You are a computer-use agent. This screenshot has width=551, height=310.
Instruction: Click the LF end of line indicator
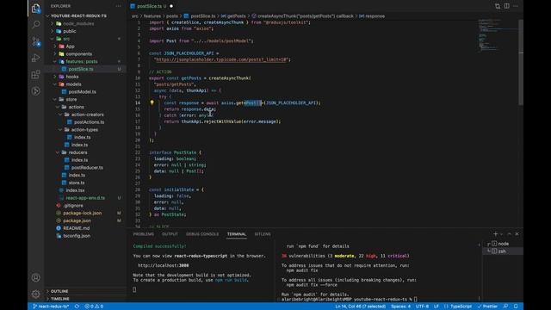click(x=436, y=307)
